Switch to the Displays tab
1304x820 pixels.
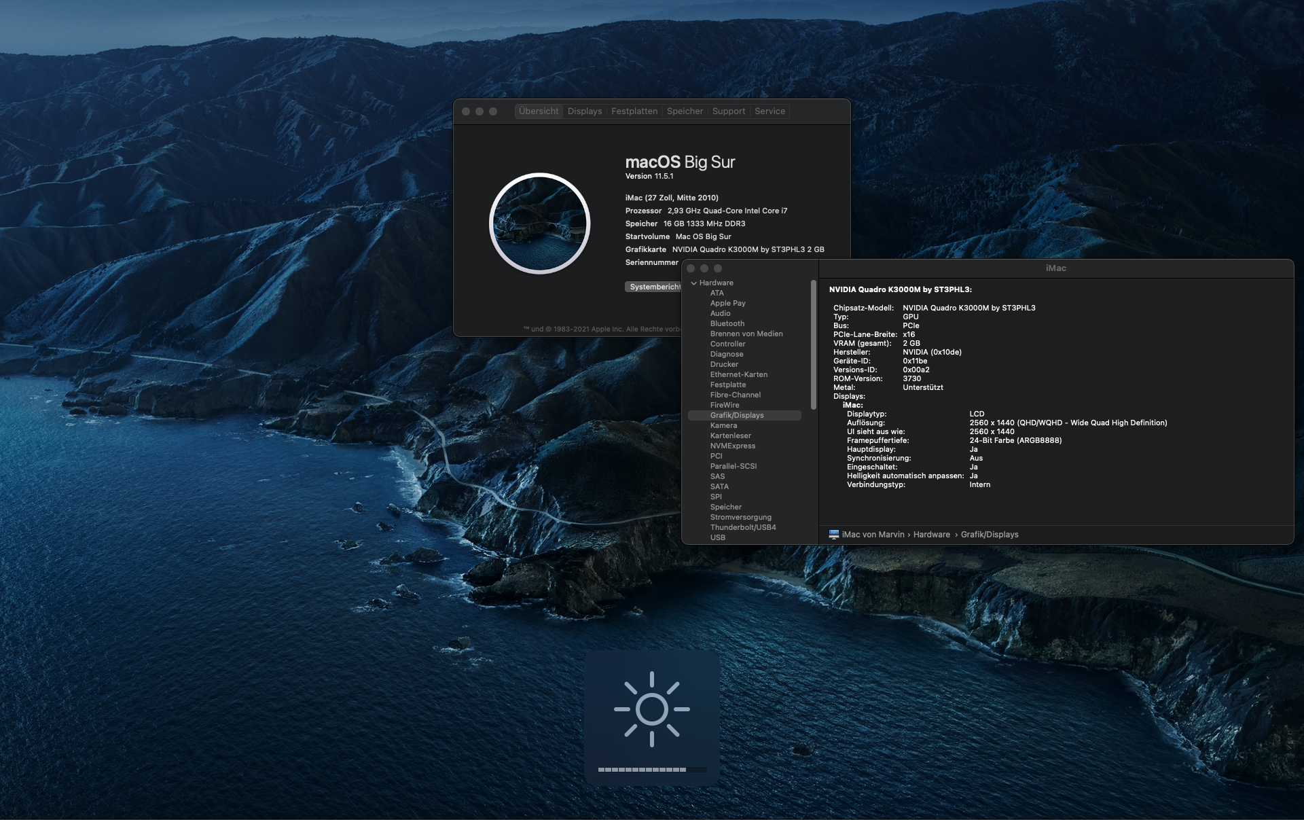click(584, 111)
